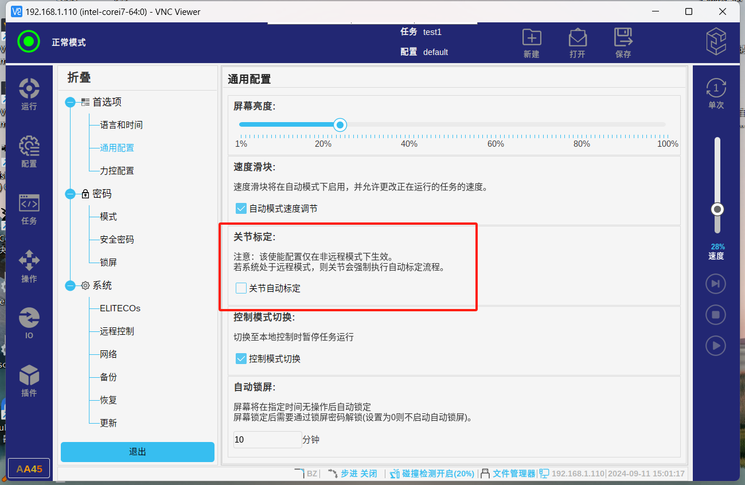Collapse the 系统 tree section
The width and height of the screenshot is (745, 485).
coord(71,286)
